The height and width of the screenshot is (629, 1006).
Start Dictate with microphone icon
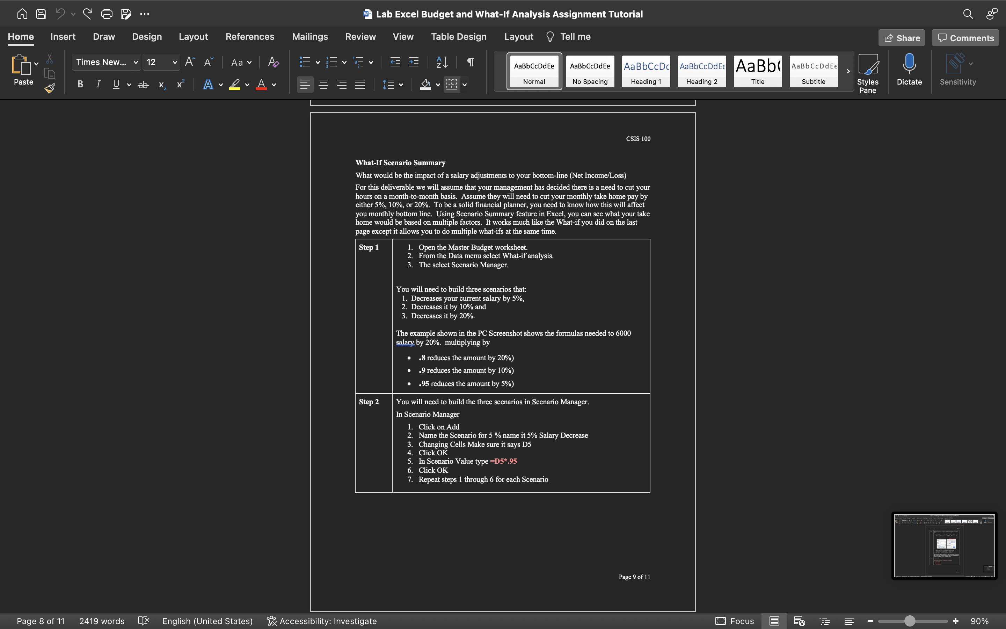909,70
